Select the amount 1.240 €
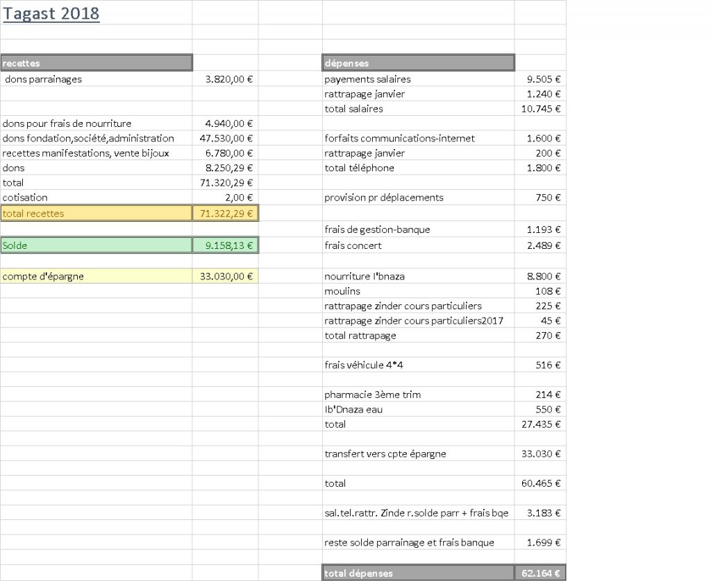The height and width of the screenshot is (581, 711). pos(543,94)
